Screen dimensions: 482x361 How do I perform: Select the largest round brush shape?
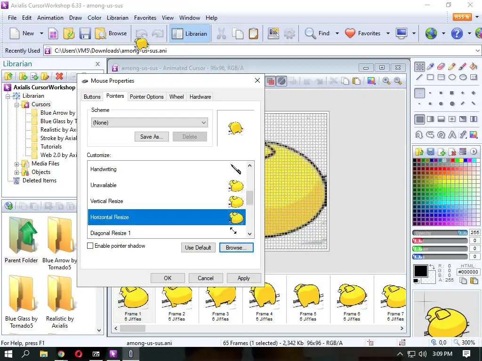(452, 104)
